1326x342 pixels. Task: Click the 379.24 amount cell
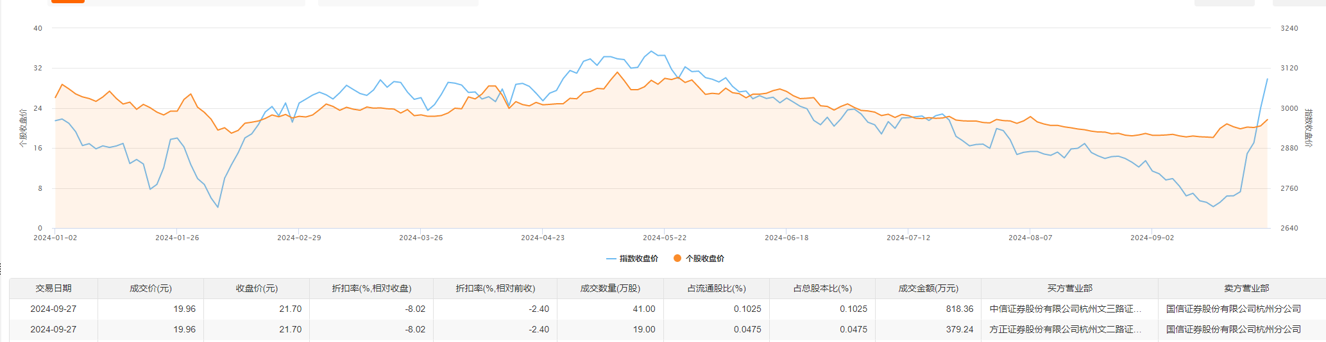pyautogui.click(x=959, y=329)
